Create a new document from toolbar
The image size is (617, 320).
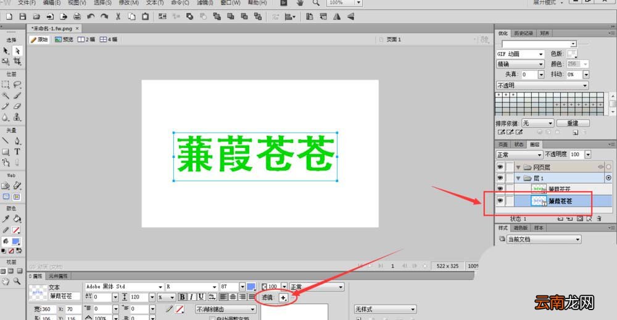coord(9,17)
